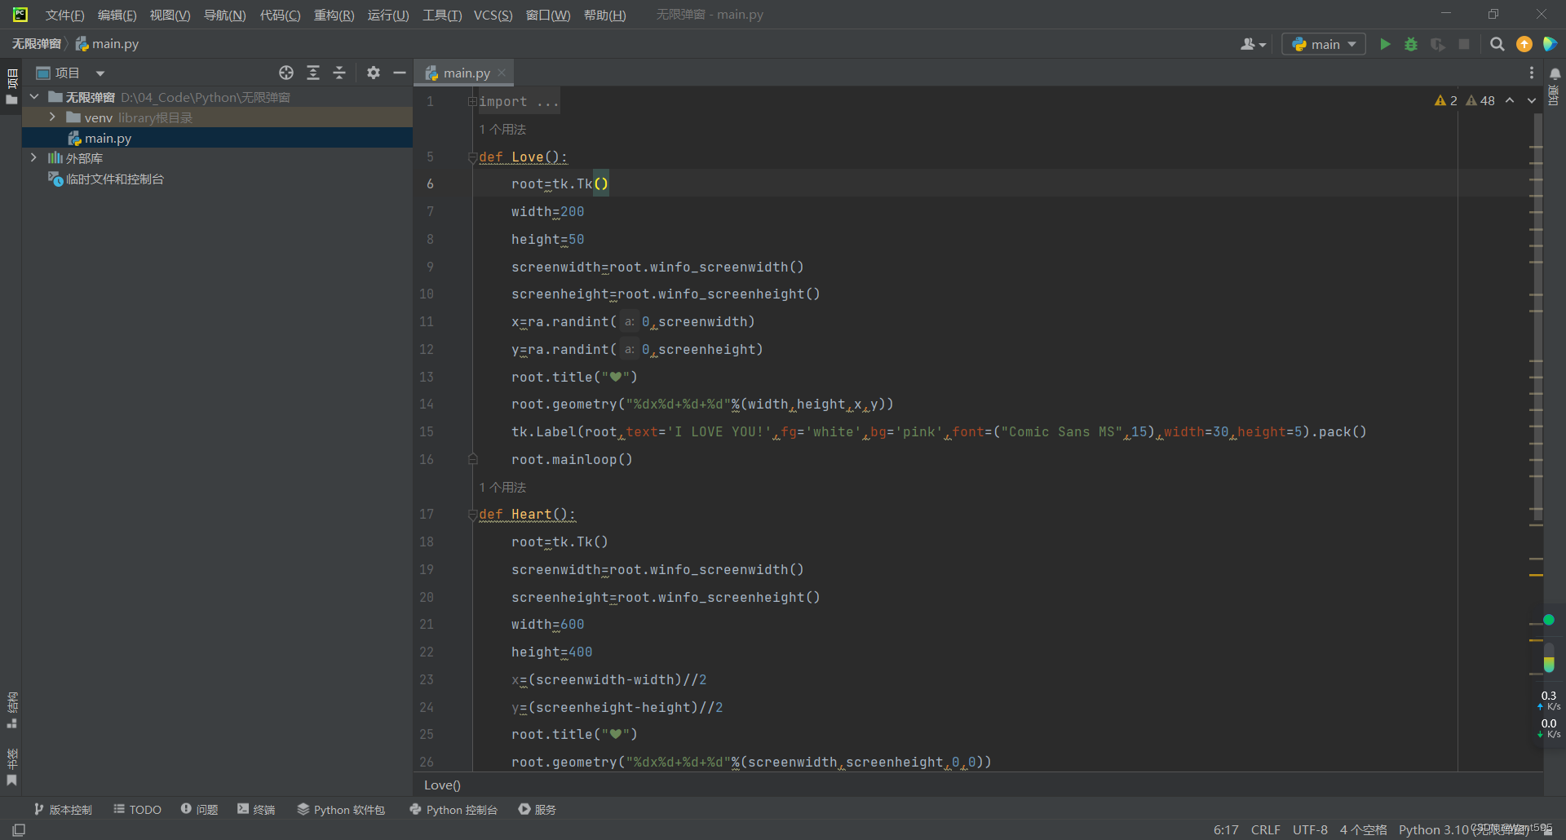Image resolution: width=1566 pixels, height=840 pixels.
Task: Click the 1 个用法 hint above Love
Action: (502, 129)
